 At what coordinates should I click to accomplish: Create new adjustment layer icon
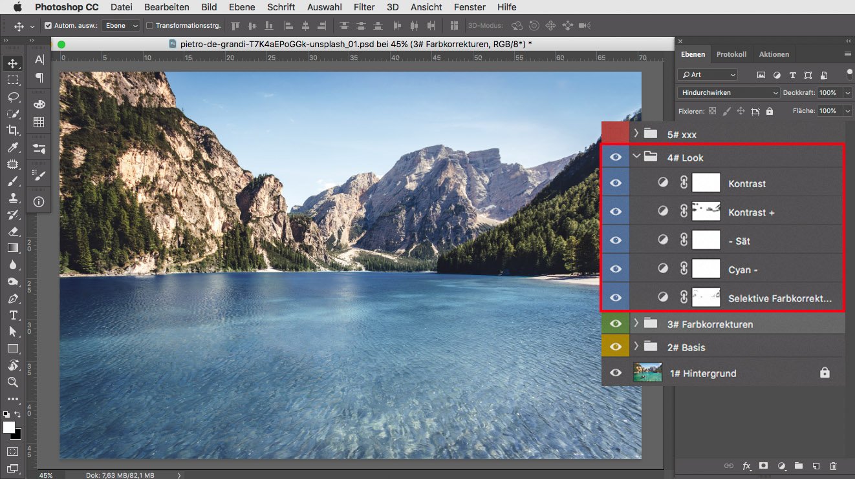[x=781, y=465]
